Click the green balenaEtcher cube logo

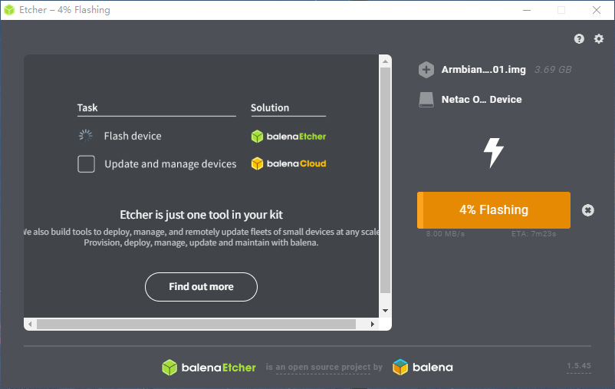258,137
